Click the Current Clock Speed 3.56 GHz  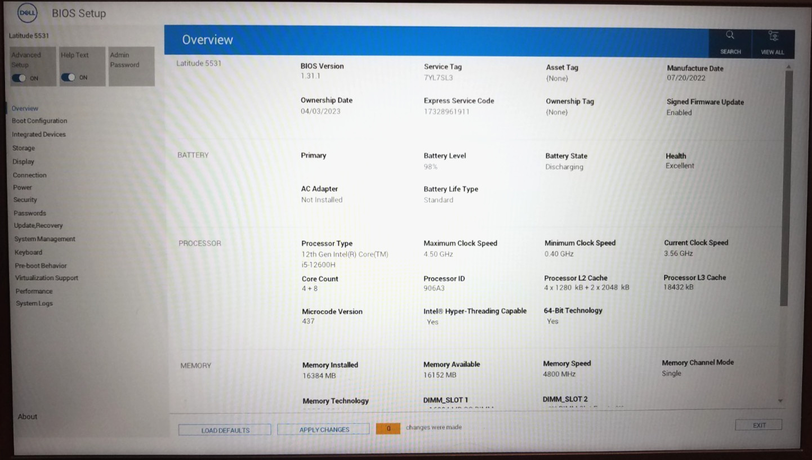click(679, 253)
